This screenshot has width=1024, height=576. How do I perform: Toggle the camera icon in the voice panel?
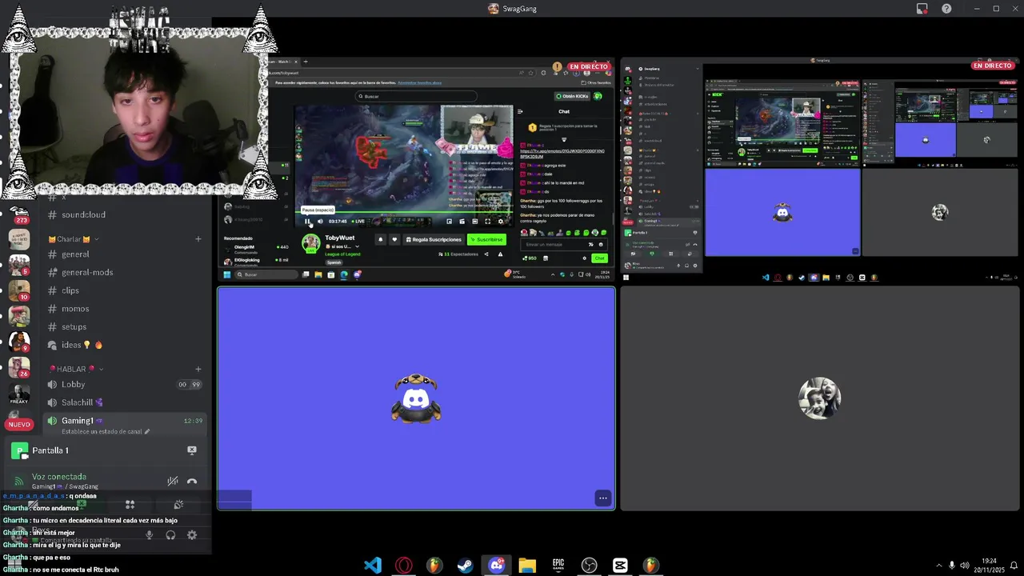pyautogui.click(x=33, y=505)
